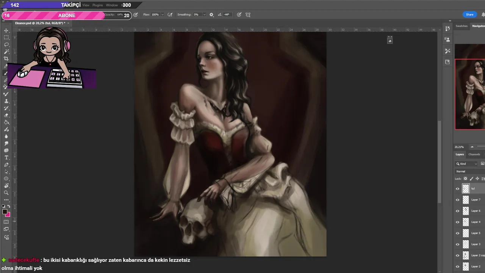Pick the pink background color swatch
Screen dimensions: 485x273
pyautogui.click(x=8, y=215)
